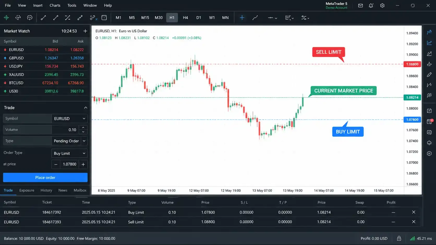The width and height of the screenshot is (436, 245).
Task: Click the green connection signal bars icon
Action: click(412, 238)
